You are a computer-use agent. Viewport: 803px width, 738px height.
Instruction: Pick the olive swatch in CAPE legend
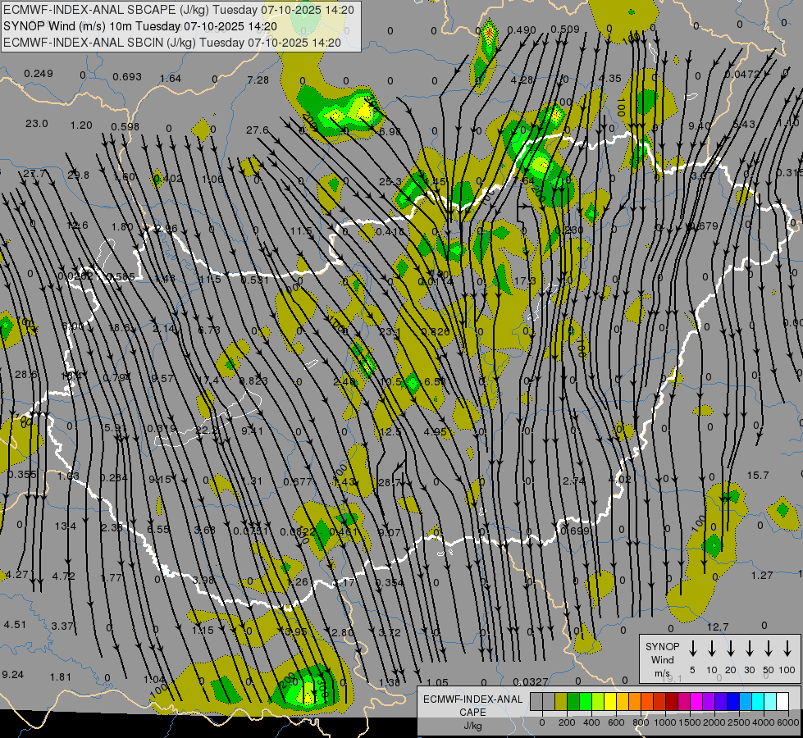561,702
